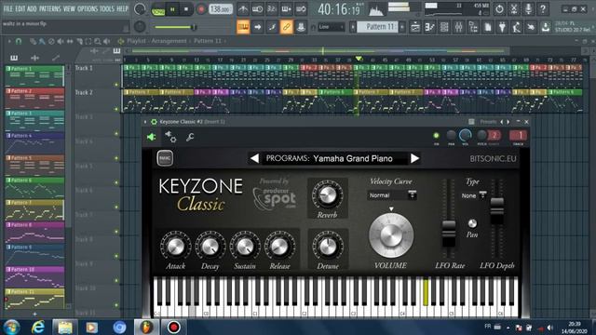Click the TRACK number 1 selector
The height and width of the screenshot is (335, 596).
click(x=518, y=135)
